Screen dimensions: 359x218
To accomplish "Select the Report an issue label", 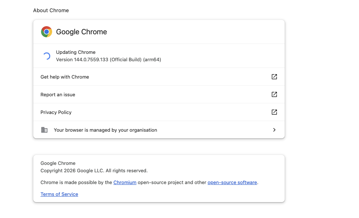I will click(58, 95).
